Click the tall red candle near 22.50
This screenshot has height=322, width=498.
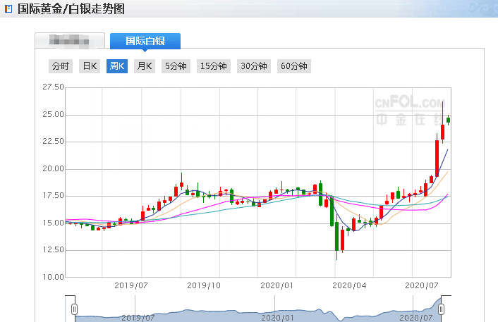437,158
